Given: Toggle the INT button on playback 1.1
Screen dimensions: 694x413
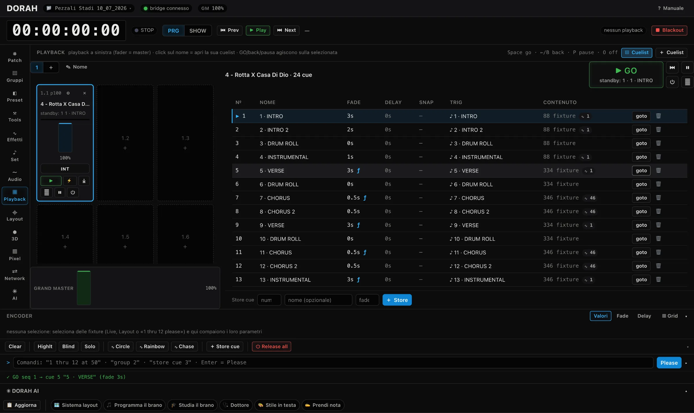Looking at the screenshot, I should [65, 169].
